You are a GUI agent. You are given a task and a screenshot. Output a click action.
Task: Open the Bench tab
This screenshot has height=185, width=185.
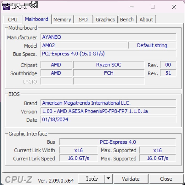pyautogui.click(x=127, y=19)
